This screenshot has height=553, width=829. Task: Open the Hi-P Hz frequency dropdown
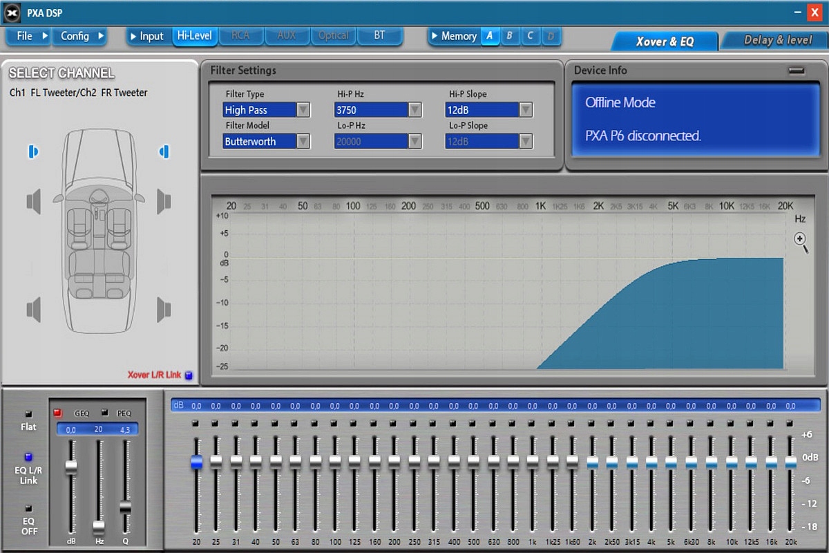point(414,110)
